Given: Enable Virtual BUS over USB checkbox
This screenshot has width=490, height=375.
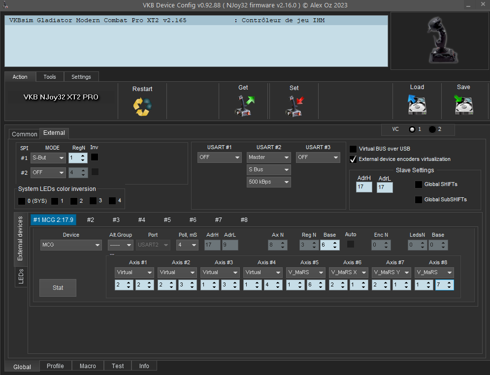Looking at the screenshot, I should pyautogui.click(x=353, y=149).
